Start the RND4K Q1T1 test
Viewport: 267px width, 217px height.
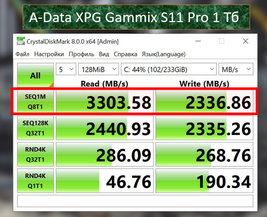[x=36, y=181]
